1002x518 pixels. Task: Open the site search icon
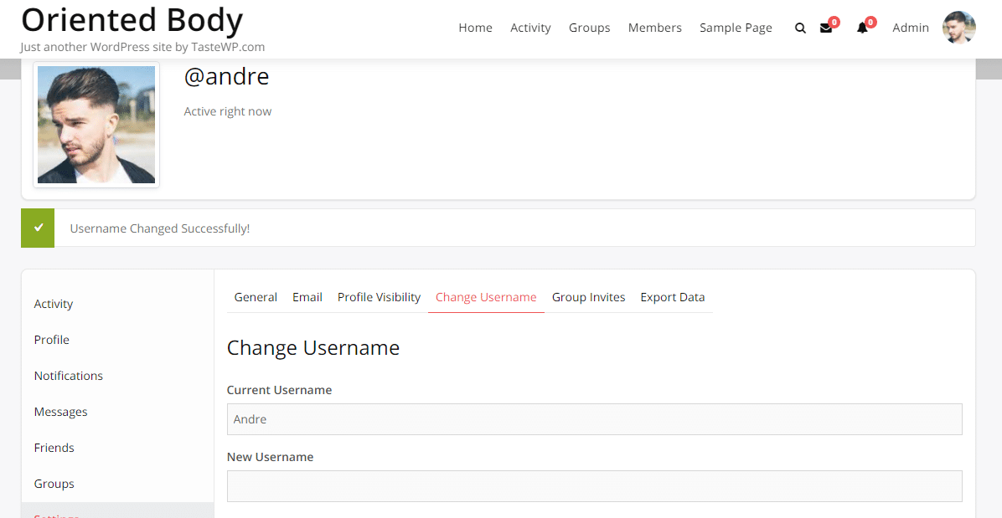(800, 28)
